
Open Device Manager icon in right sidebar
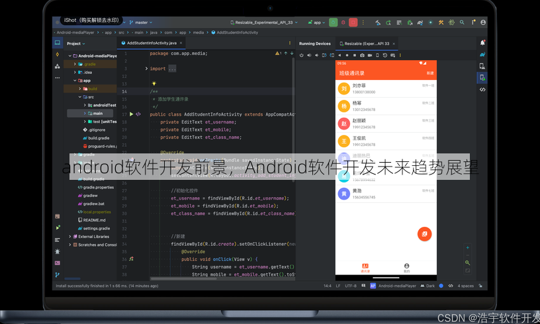(x=482, y=66)
